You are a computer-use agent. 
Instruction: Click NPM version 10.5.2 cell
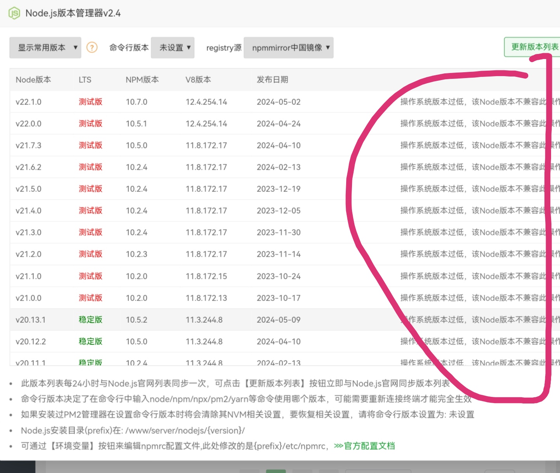[137, 320]
